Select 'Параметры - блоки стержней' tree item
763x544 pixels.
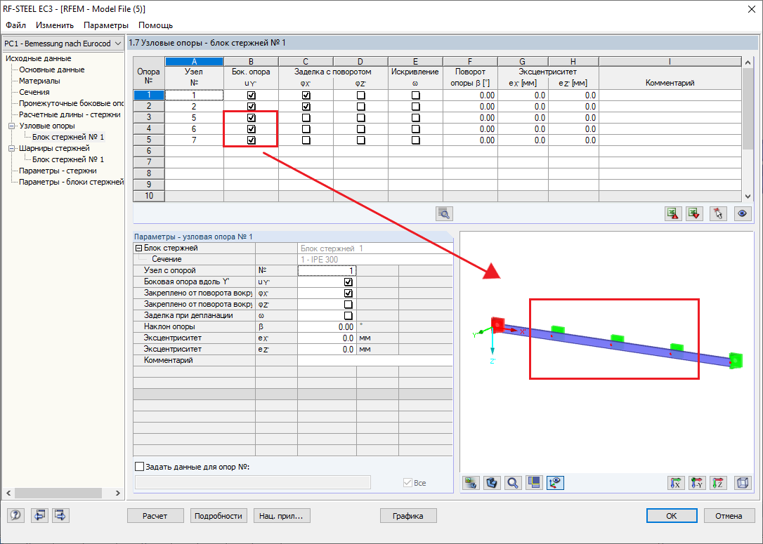tap(71, 182)
